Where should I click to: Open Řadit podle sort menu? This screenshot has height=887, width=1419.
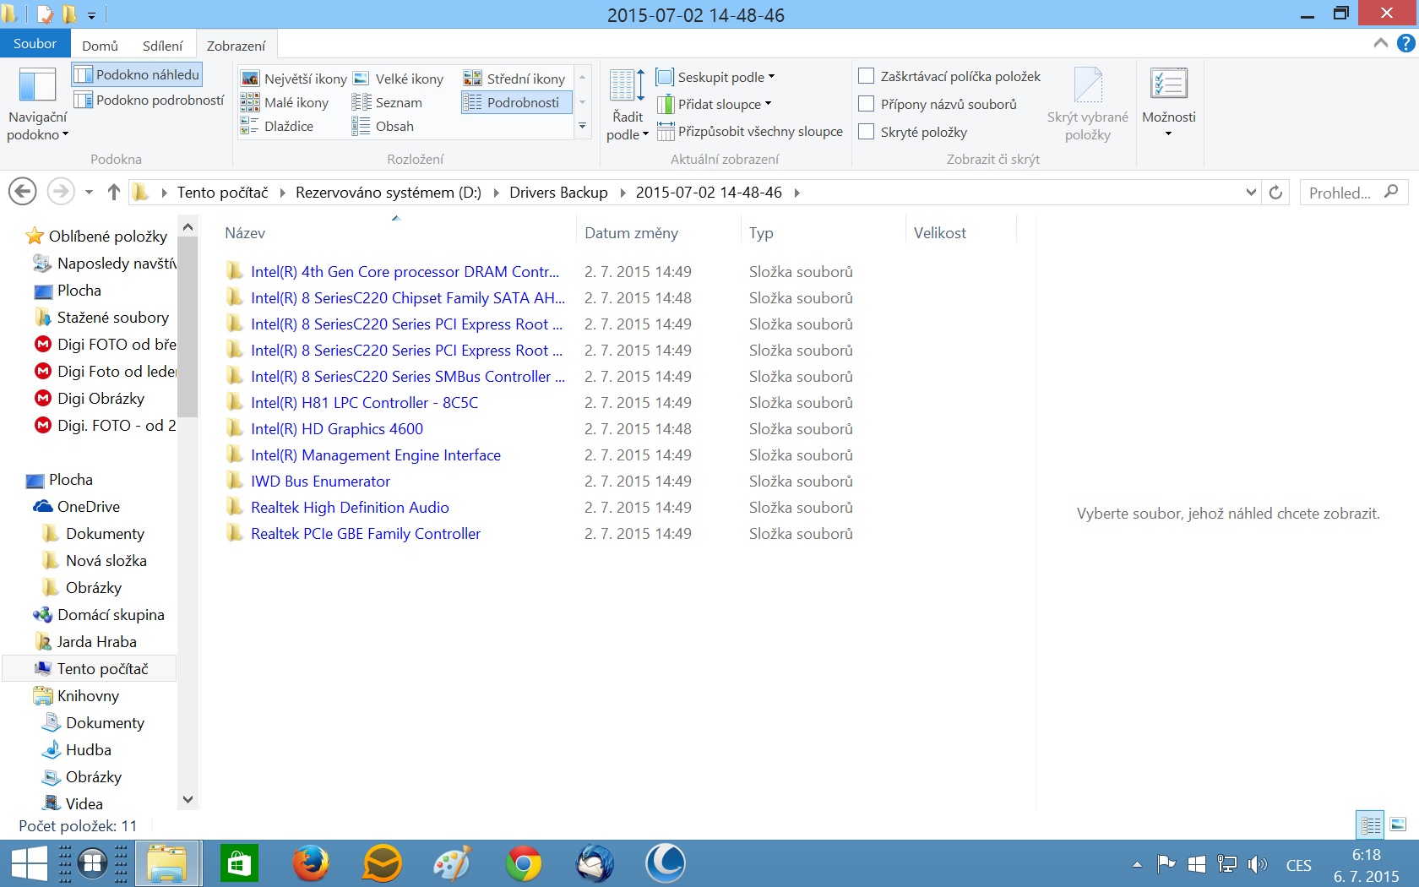(628, 106)
